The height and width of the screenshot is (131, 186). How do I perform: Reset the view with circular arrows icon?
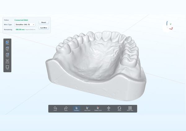pyautogui.click(x=119, y=109)
